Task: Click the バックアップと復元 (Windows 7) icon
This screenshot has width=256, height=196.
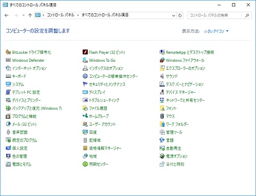Action: [8, 108]
